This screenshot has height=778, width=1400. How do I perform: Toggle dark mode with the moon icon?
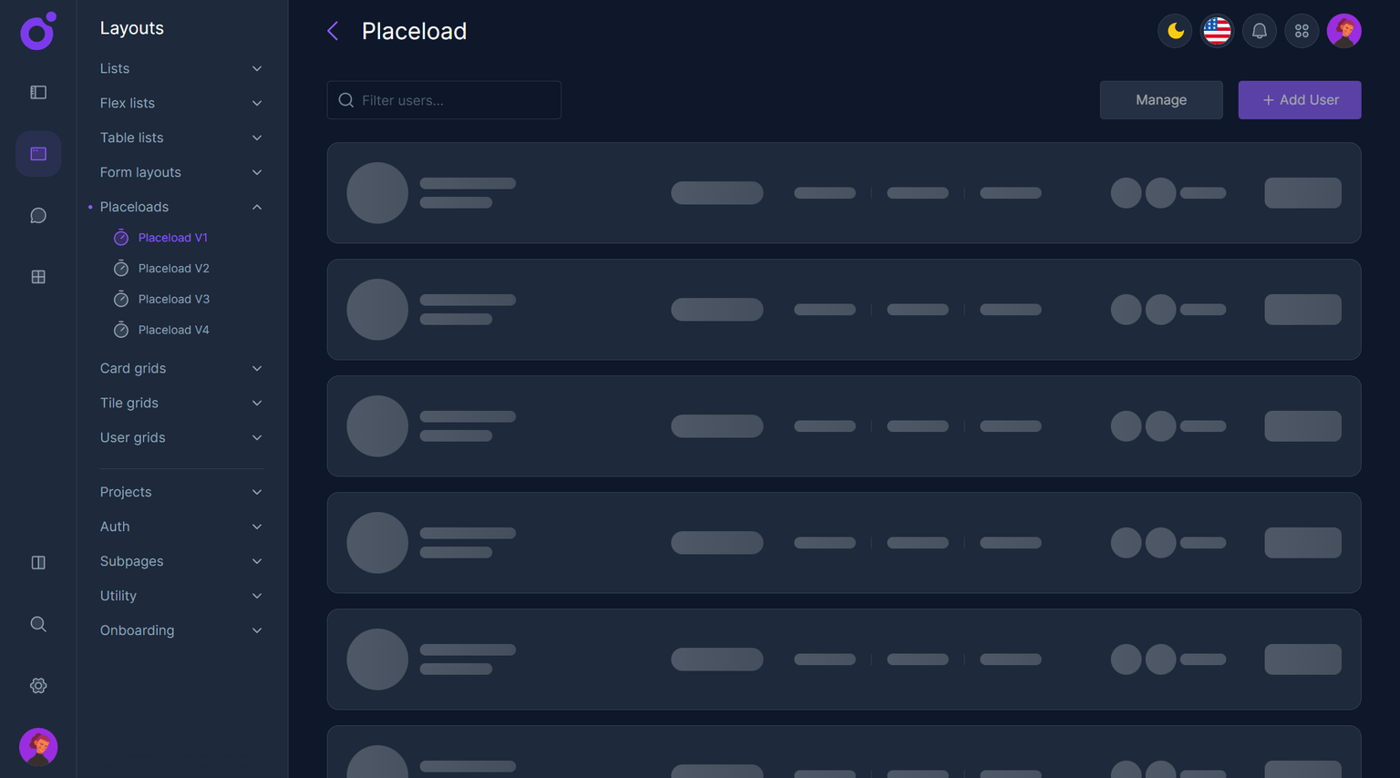point(1175,31)
